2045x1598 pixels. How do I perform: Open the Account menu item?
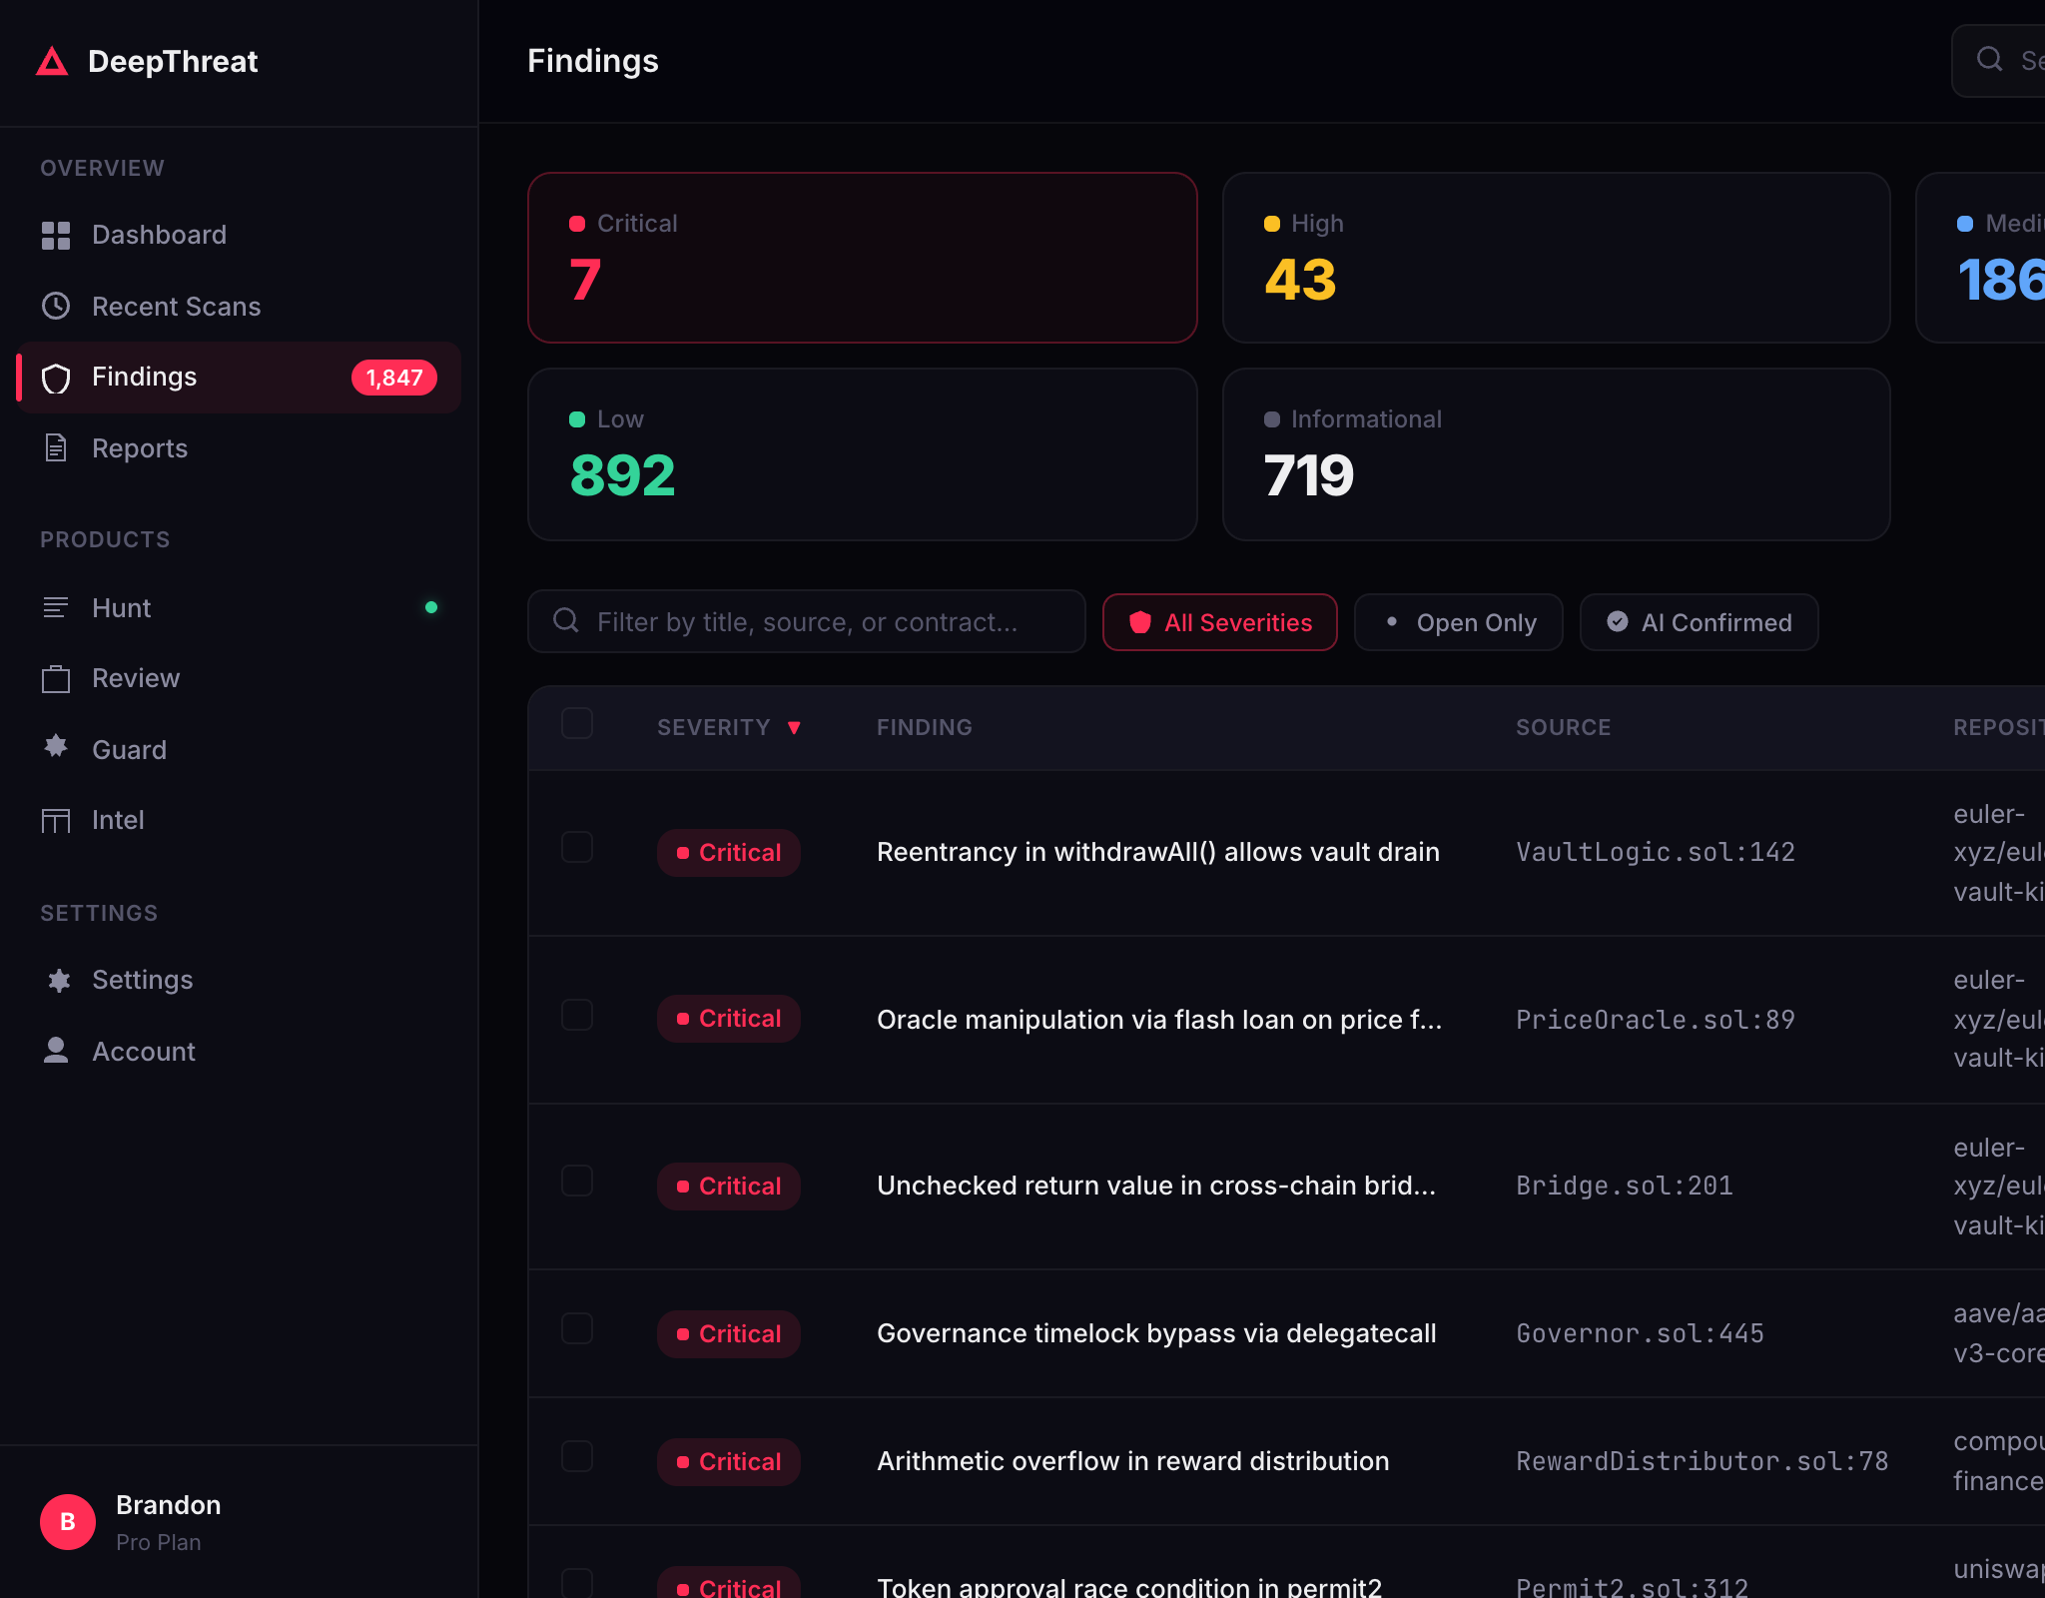click(144, 1052)
